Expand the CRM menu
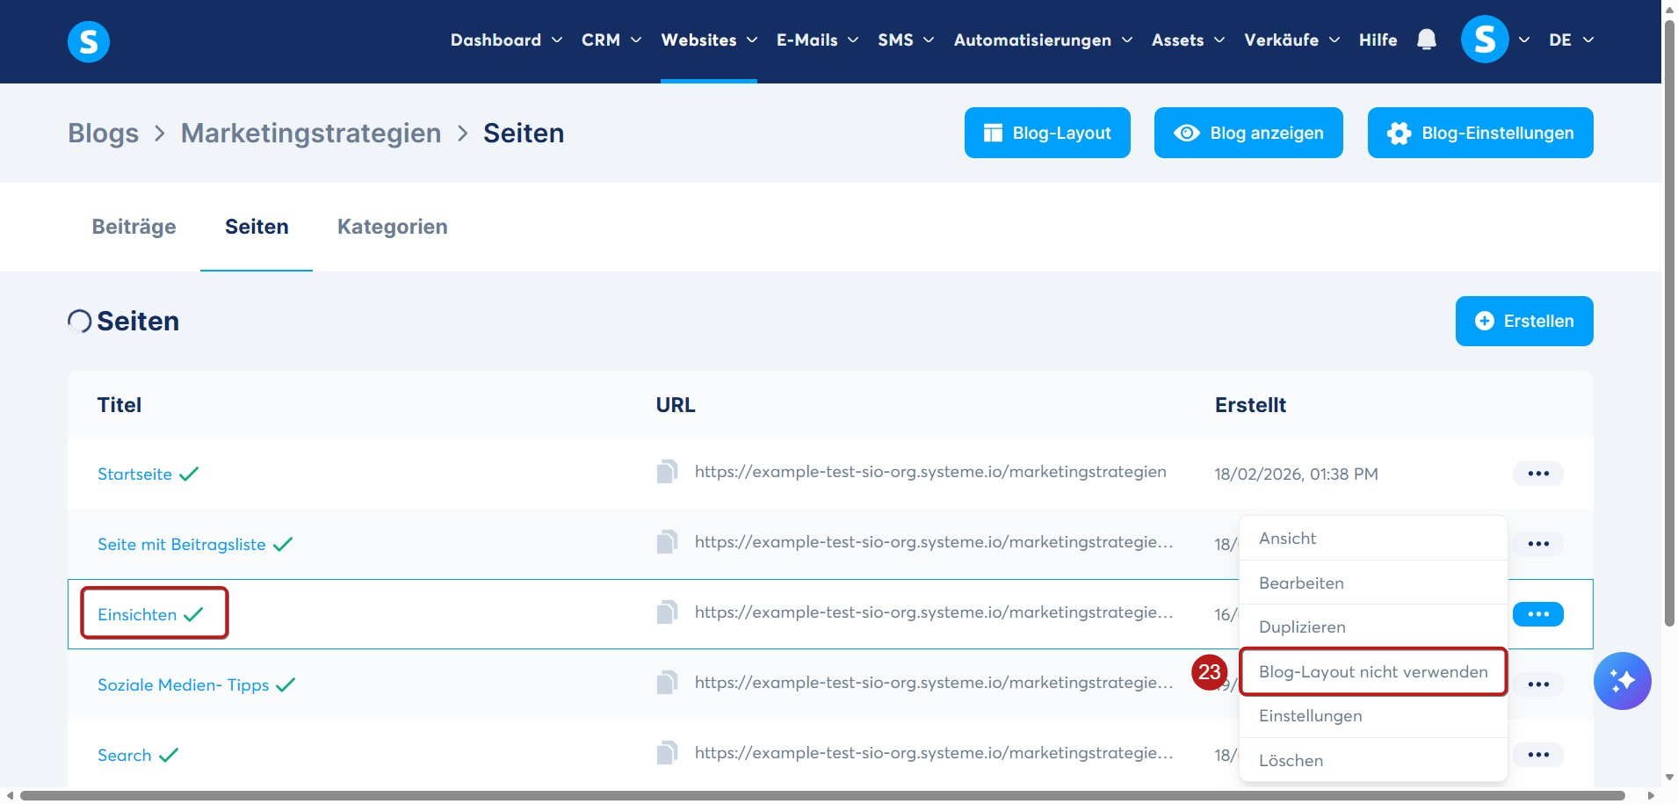 611,40
